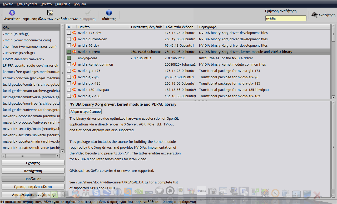Image resolution: width=337 pixels, height=204 pixels.
Task: Sort by the Περιγραφή column header
Action: coord(264,27)
